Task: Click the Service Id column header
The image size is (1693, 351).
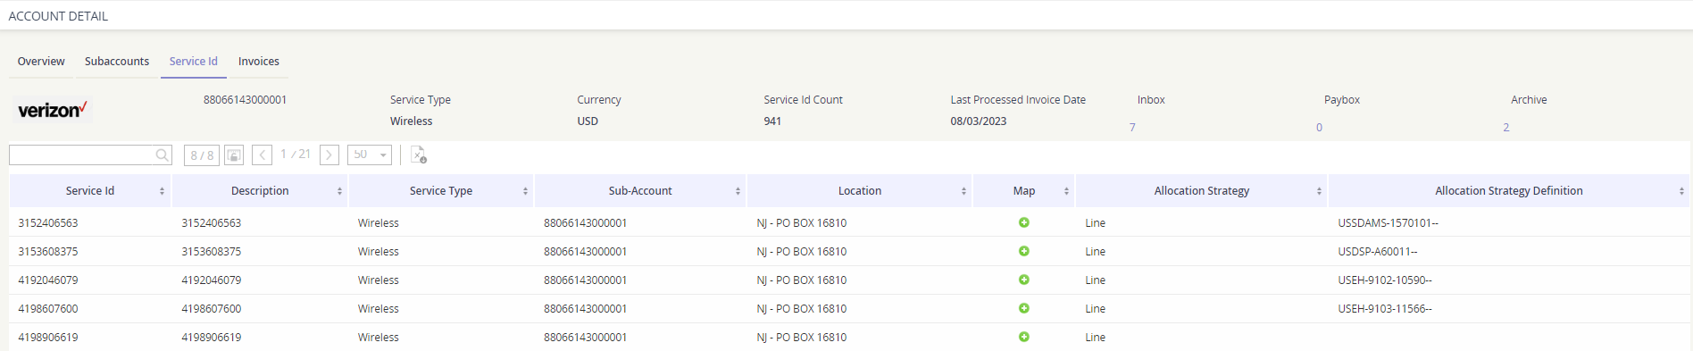Action: coord(90,191)
